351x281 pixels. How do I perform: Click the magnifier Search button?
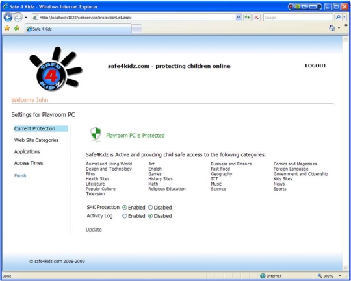(338, 18)
